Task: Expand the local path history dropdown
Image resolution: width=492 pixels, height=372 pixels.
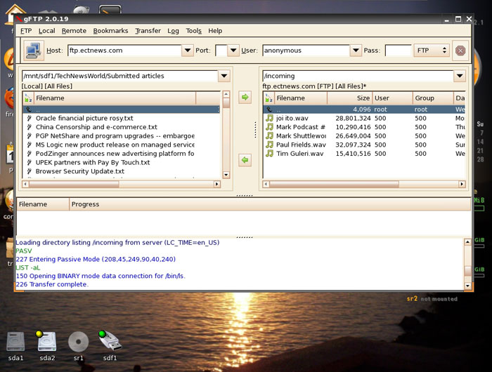Action: (x=224, y=76)
